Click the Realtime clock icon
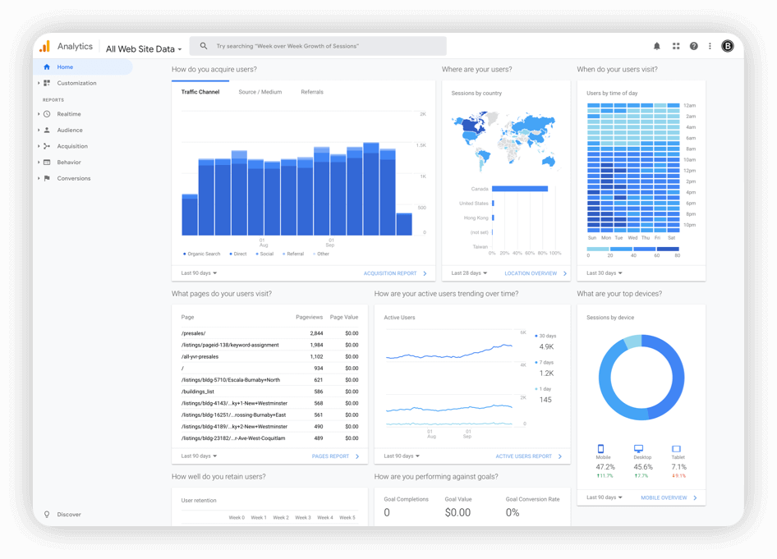 click(47, 114)
